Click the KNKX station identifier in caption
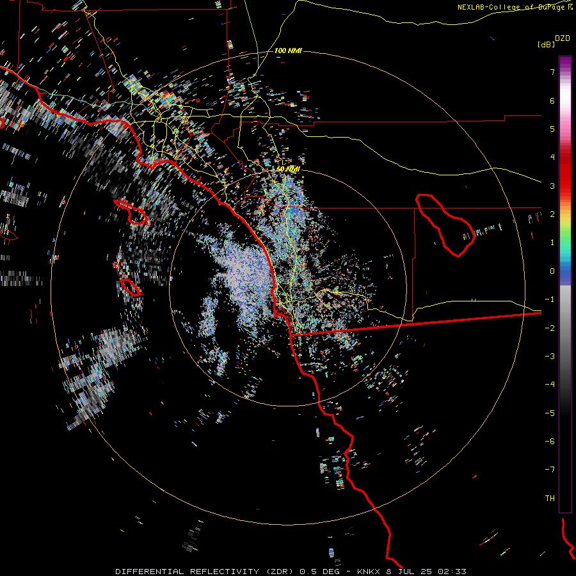576x576 pixels. pyautogui.click(x=369, y=572)
